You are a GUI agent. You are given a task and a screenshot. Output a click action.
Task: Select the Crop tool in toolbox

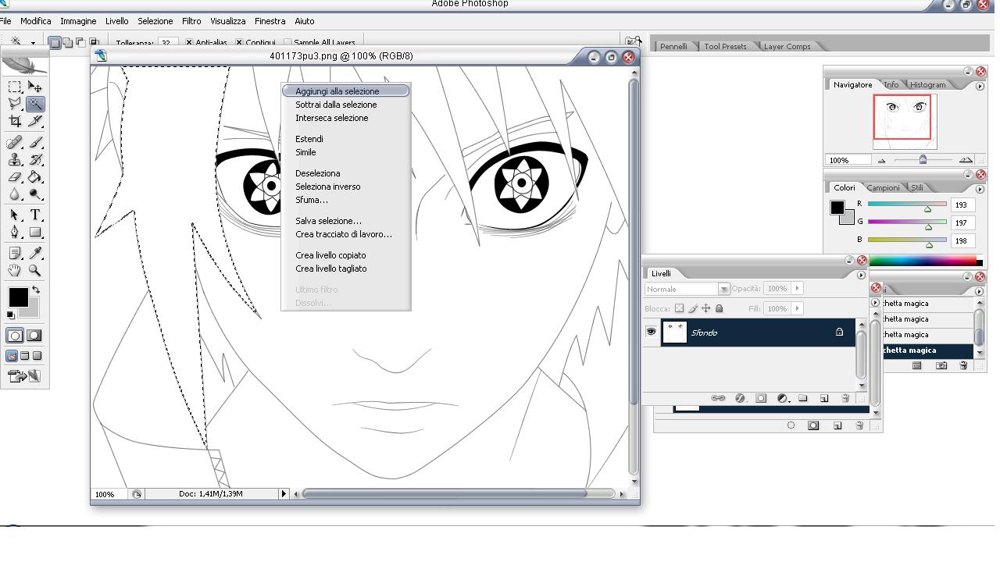tap(15, 121)
